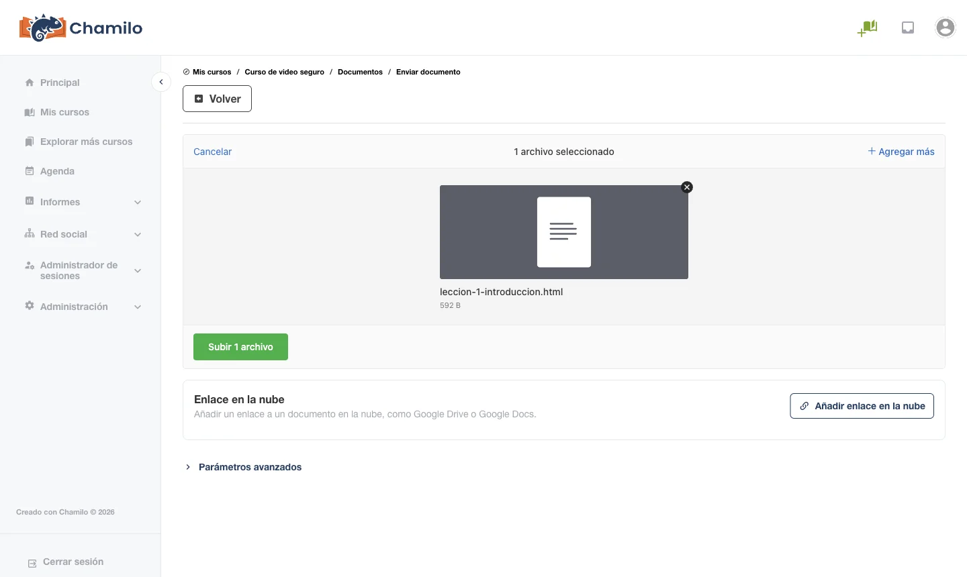Remove leccion-1-introduccion.html with the X icon
The height and width of the screenshot is (577, 967).
[x=687, y=187]
